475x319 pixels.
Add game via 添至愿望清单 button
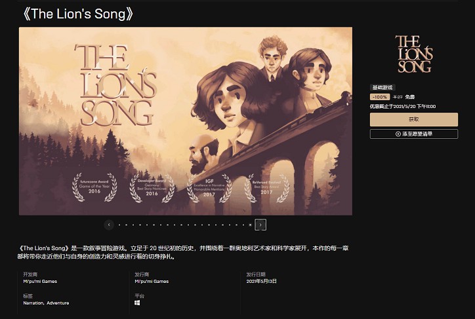[414, 134]
